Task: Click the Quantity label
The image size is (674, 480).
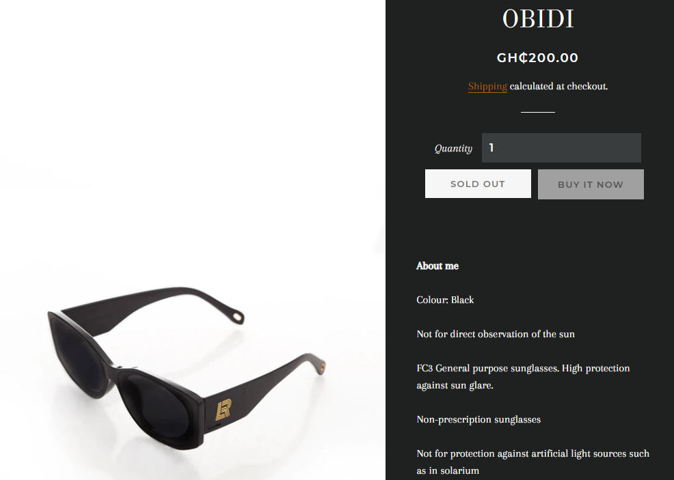Action: pyautogui.click(x=453, y=149)
